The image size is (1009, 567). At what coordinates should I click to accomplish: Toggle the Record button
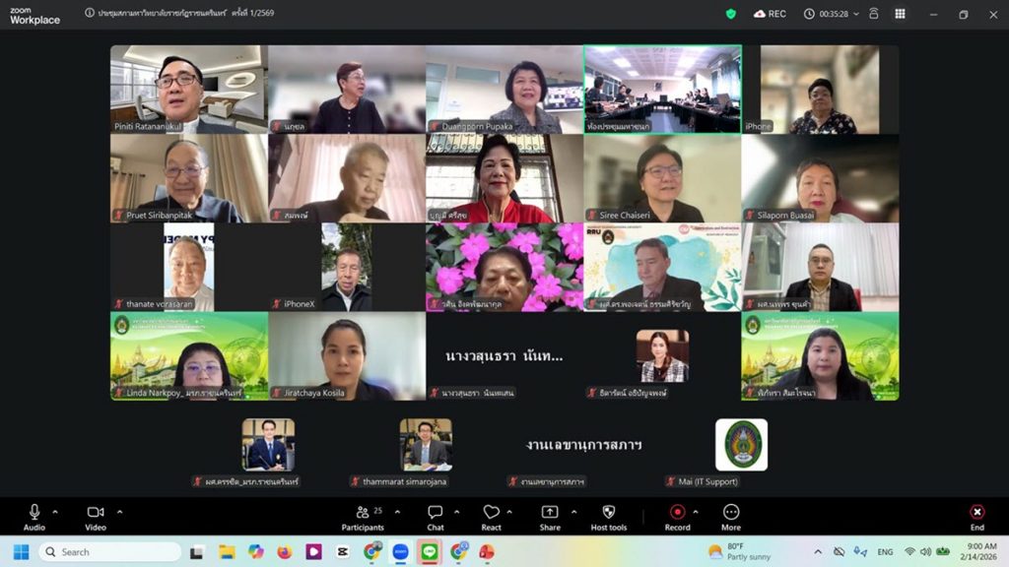click(x=677, y=515)
